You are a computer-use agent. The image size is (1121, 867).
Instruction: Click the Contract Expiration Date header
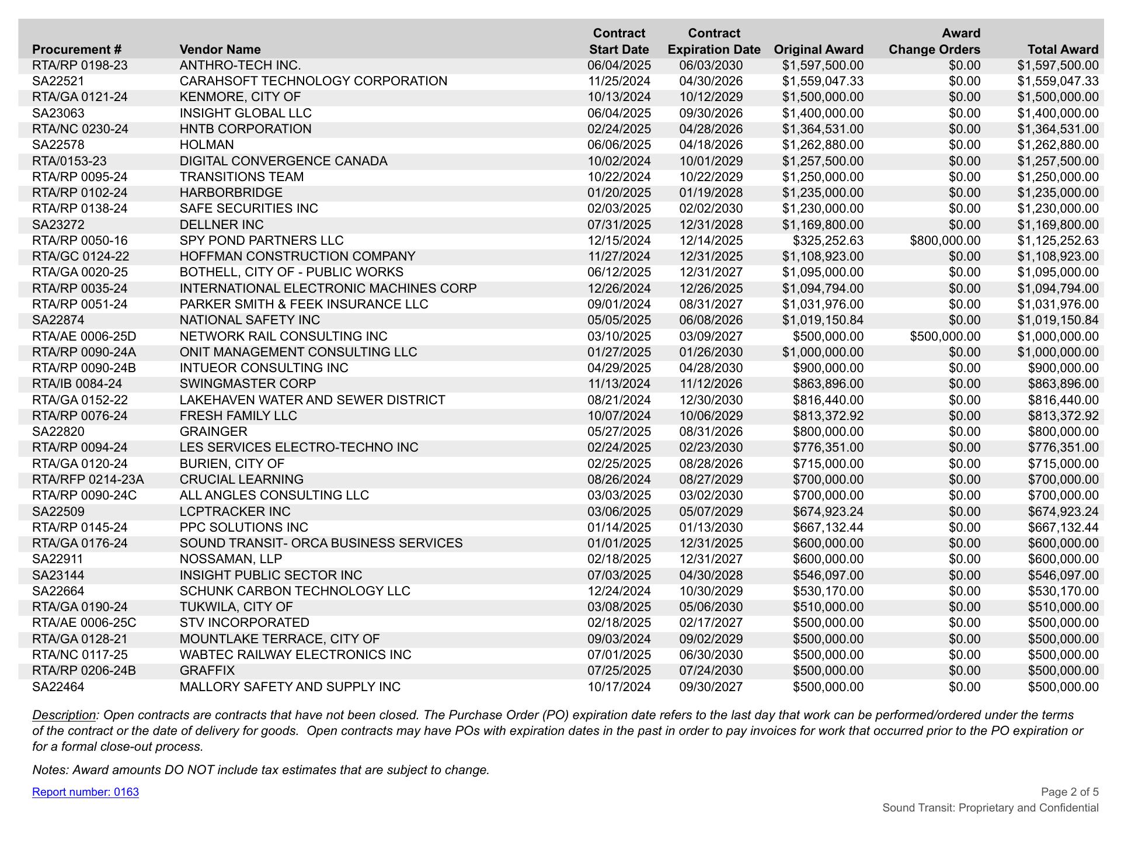[x=713, y=41]
